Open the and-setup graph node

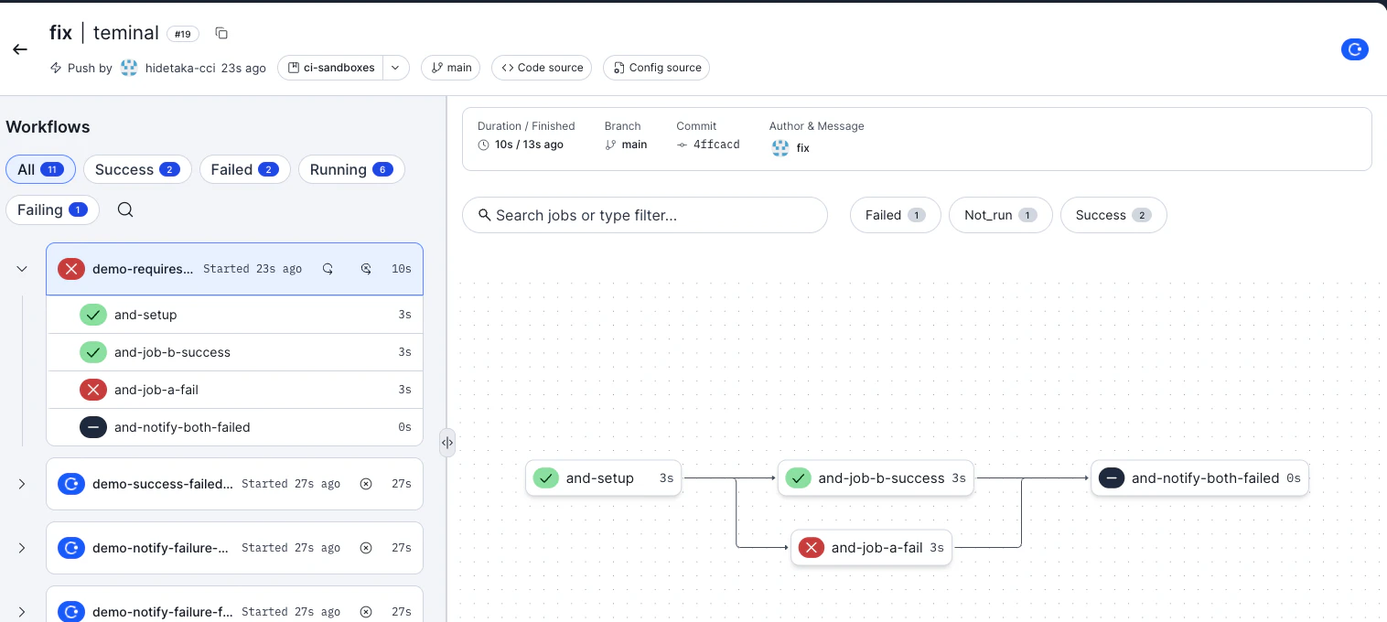(x=603, y=477)
